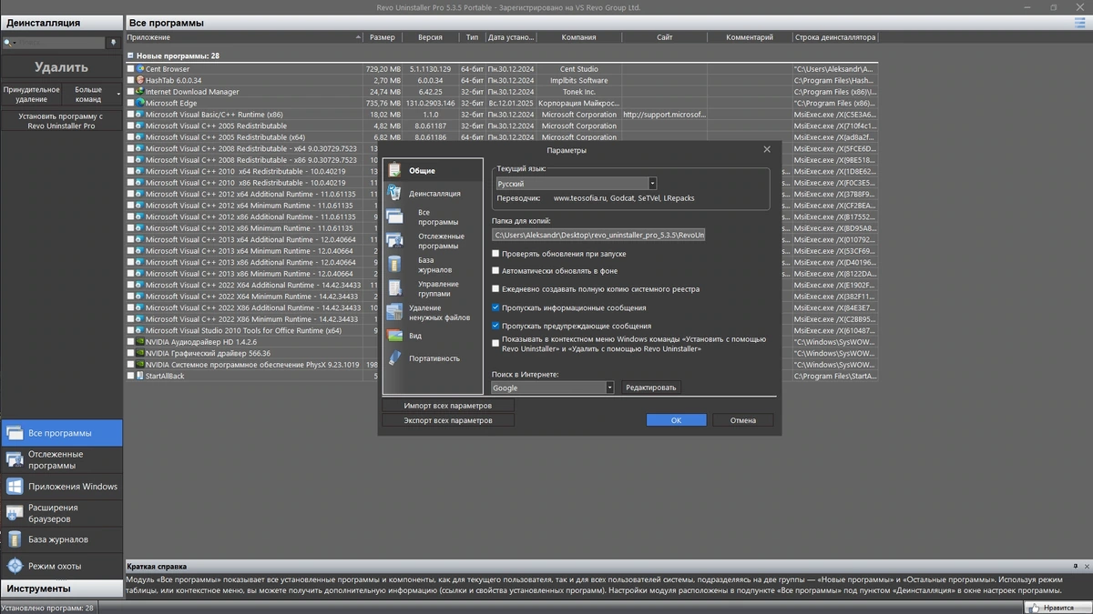Click Принудительное удаление button
The height and width of the screenshot is (614, 1093).
[x=31, y=95]
